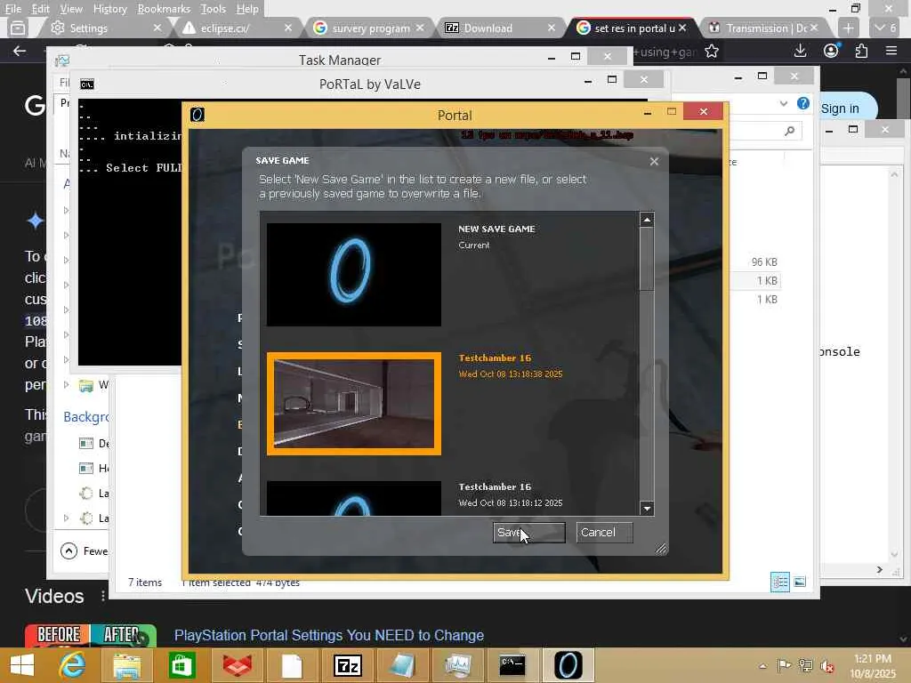Click the Firefox view sidebar icon
911x683 pixels.
pos(18,28)
